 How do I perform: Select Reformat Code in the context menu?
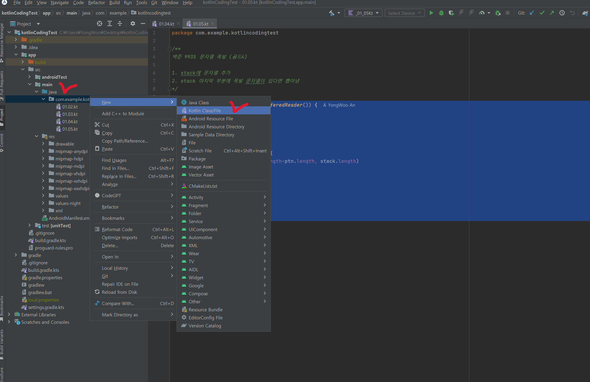pyautogui.click(x=117, y=229)
